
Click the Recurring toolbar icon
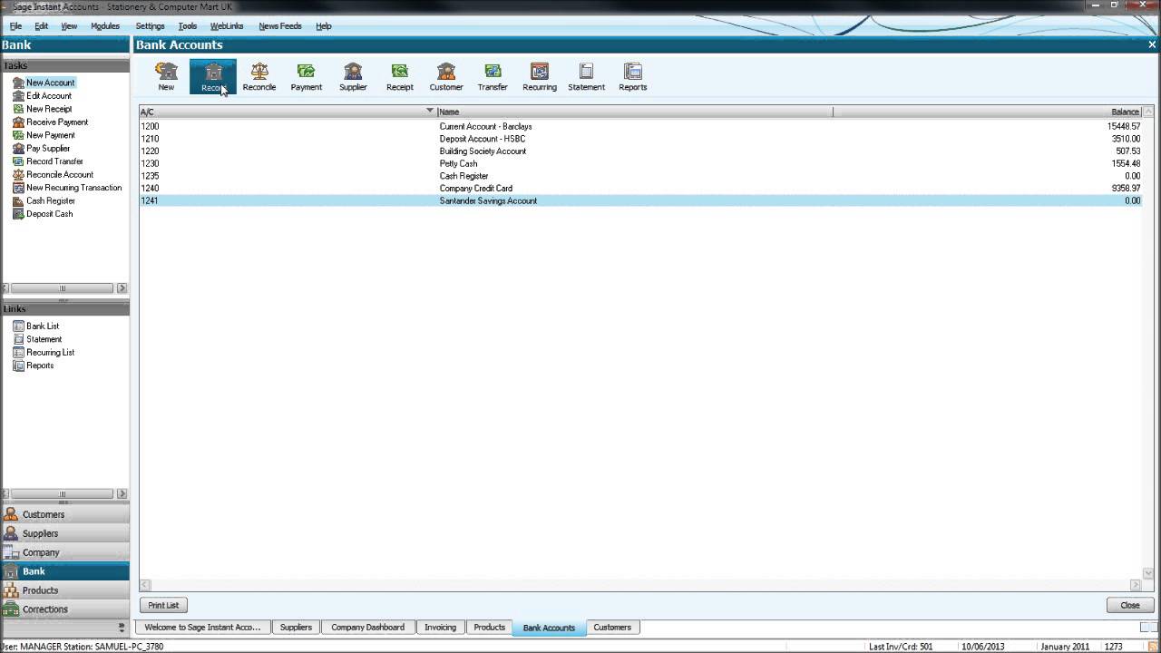click(x=540, y=76)
